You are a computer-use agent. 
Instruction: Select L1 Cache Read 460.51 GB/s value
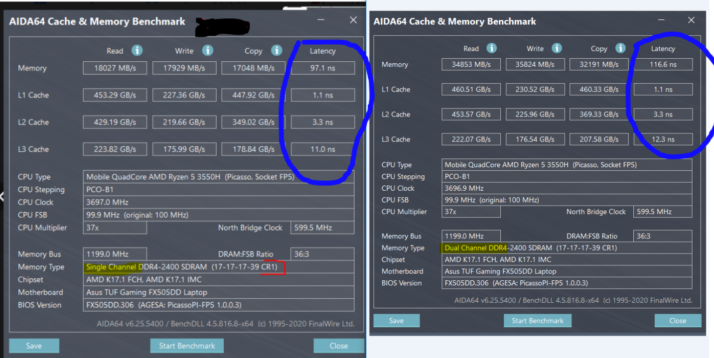[471, 89]
